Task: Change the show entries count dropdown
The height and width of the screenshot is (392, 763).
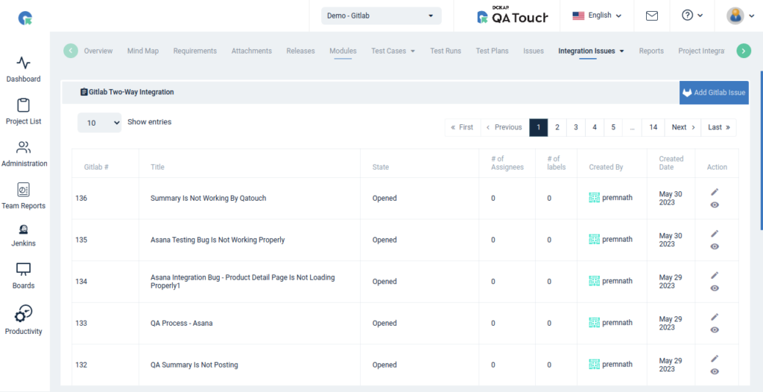Action: 99,123
